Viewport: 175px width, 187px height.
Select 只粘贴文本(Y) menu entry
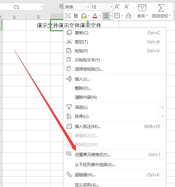click(115, 60)
